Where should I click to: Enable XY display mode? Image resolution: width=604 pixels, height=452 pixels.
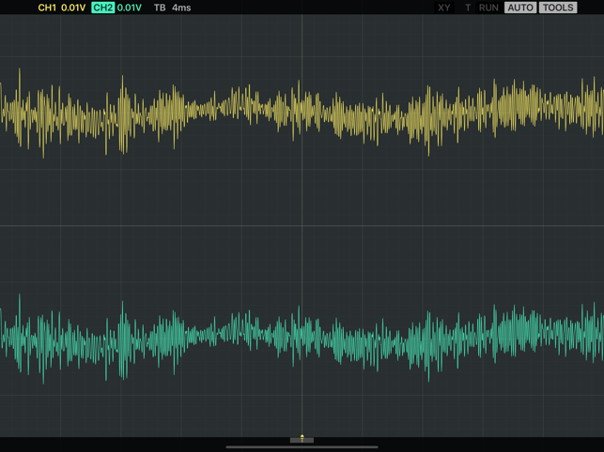(x=444, y=8)
